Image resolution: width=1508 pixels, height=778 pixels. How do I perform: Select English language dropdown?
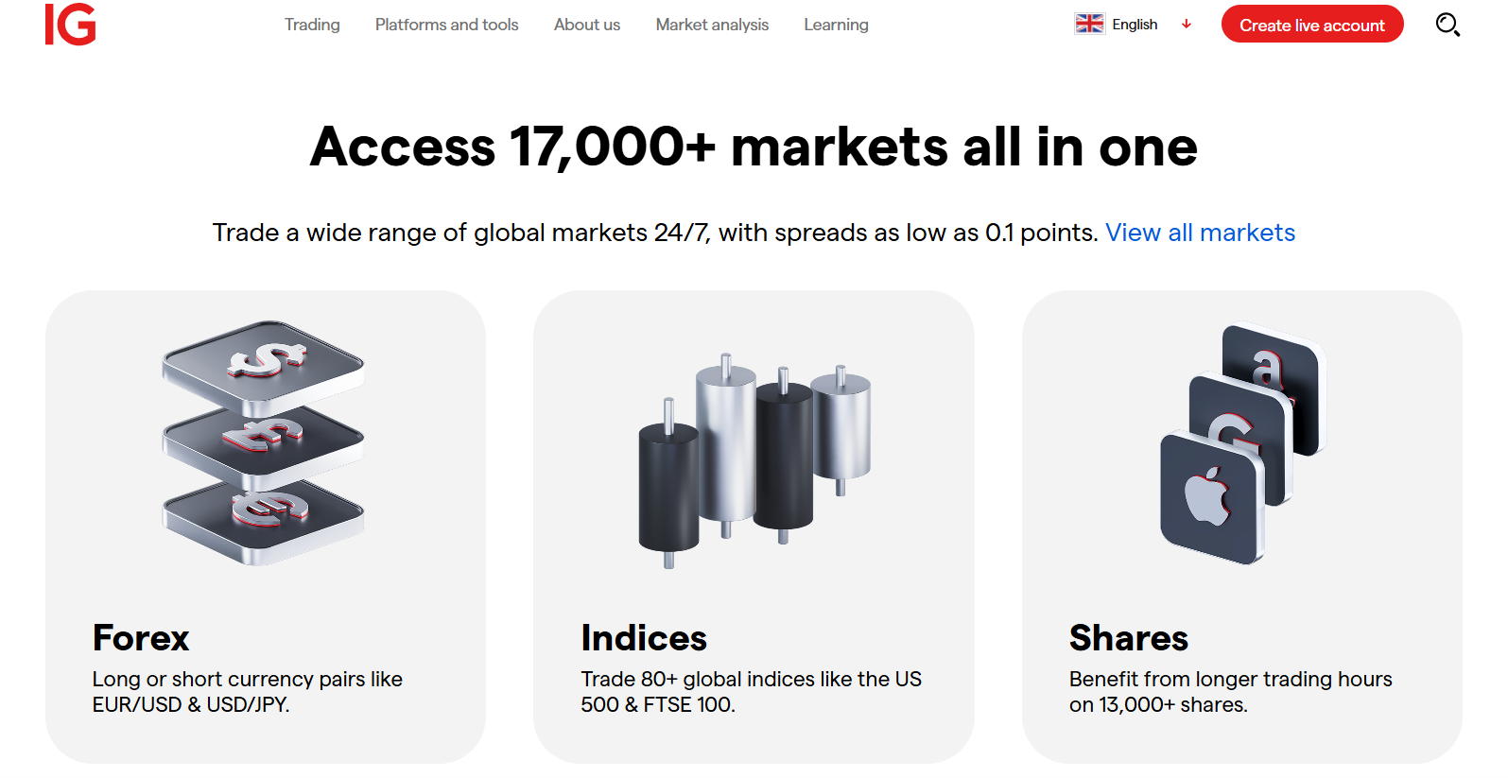point(1134,24)
